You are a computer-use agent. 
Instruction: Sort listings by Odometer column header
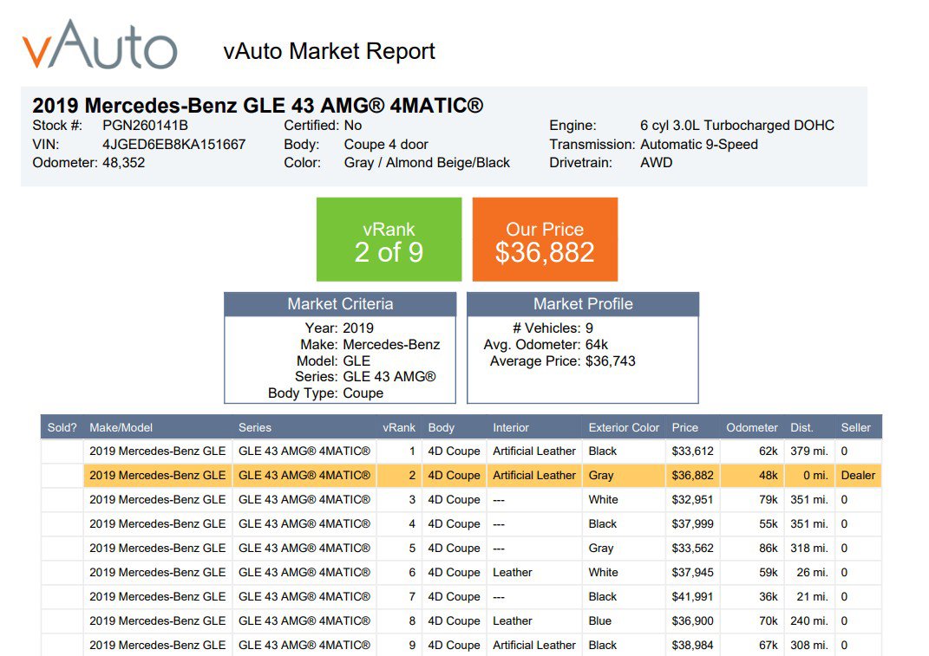tap(752, 427)
